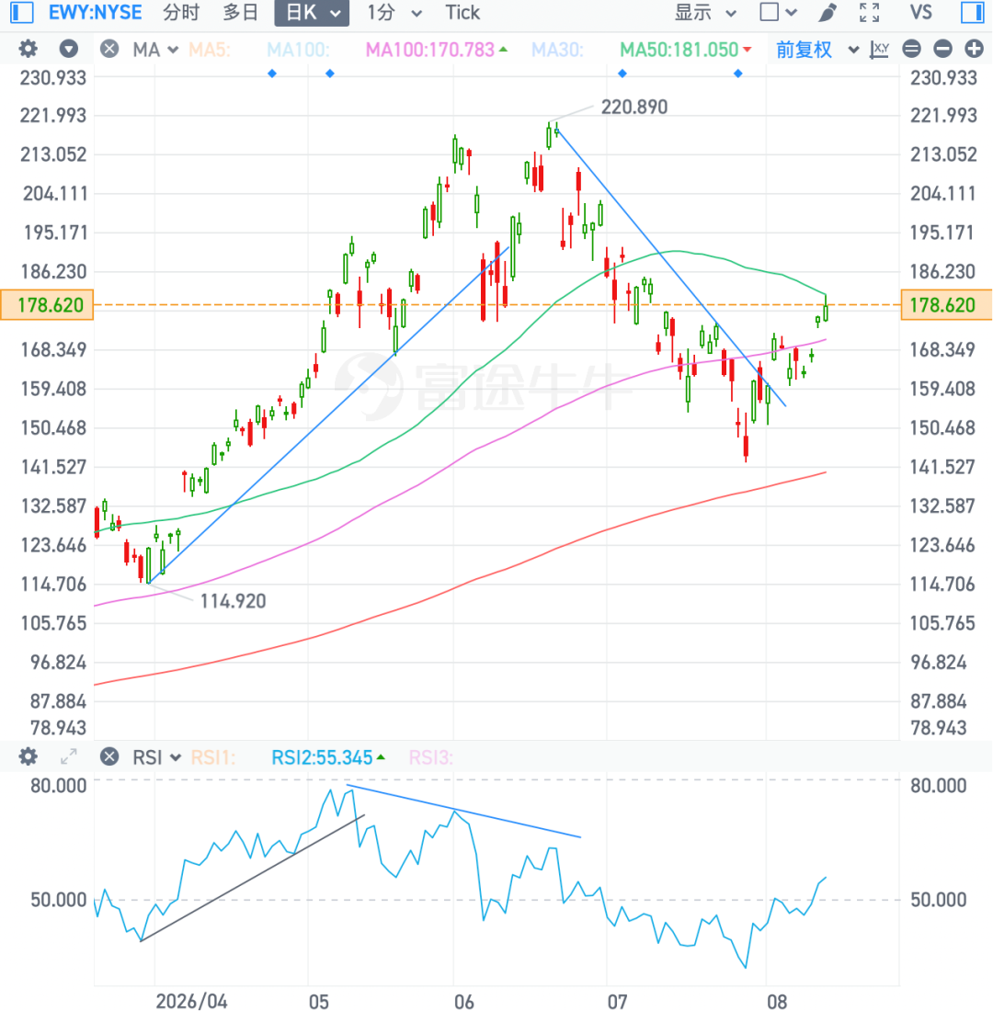Viewport: 993px width, 1011px height.
Task: Enter fullscreen chart mode
Action: 869,12
